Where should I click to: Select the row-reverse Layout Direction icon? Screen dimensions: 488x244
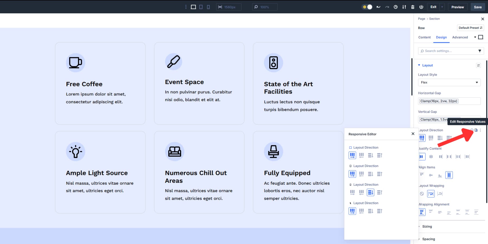pos(431,138)
